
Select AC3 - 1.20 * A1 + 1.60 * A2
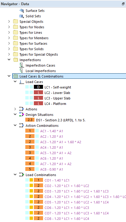[x=61, y=142]
